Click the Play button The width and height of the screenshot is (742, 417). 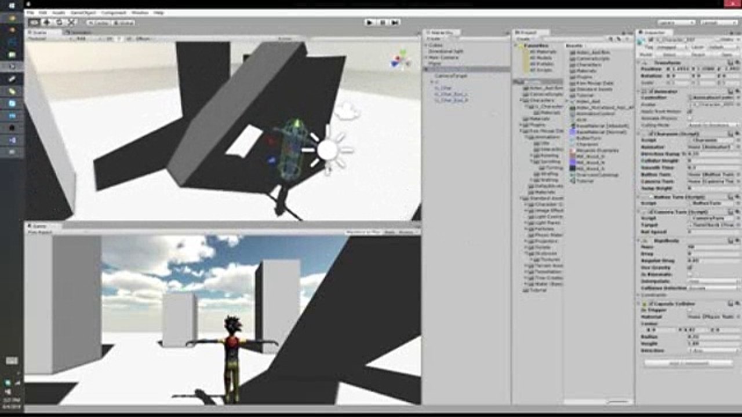click(x=370, y=22)
